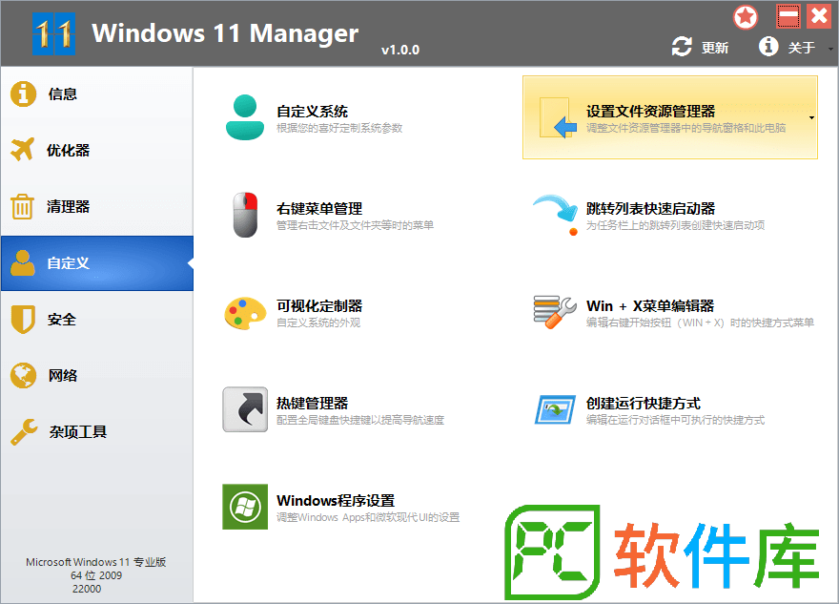This screenshot has width=839, height=604.
Task: Click the mouse icon for 右键菜单管理
Action: pos(245,215)
